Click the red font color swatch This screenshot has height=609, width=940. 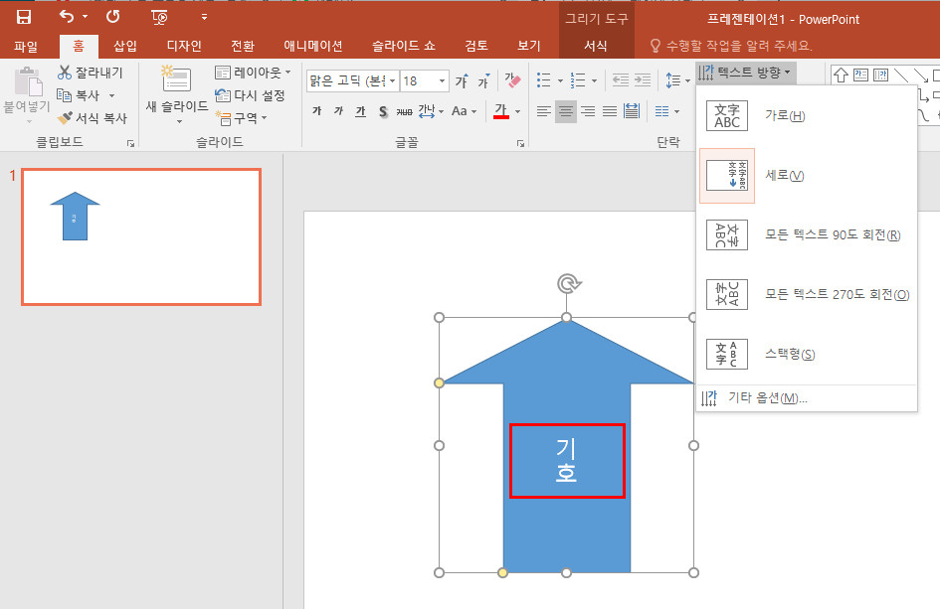[x=501, y=111]
